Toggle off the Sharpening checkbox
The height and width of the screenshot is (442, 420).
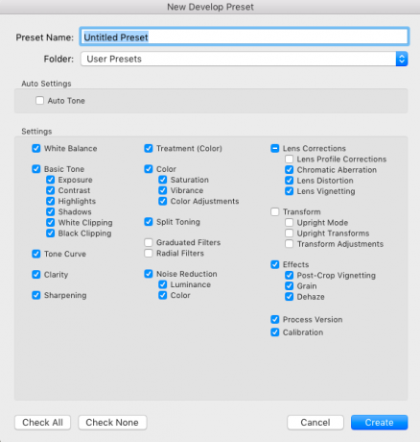pos(36,295)
